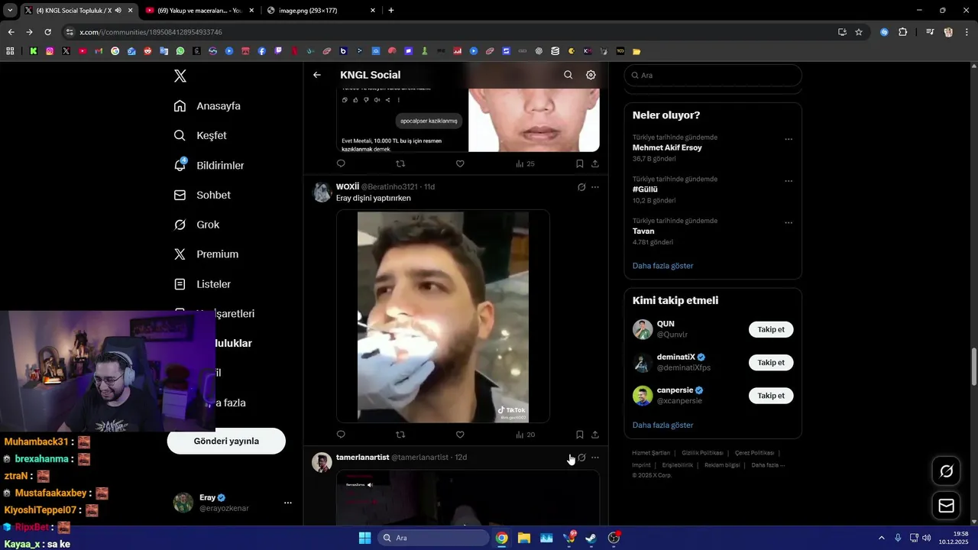The height and width of the screenshot is (550, 978).
Task: Play woxii's TikTok dentist video
Action: (x=443, y=316)
